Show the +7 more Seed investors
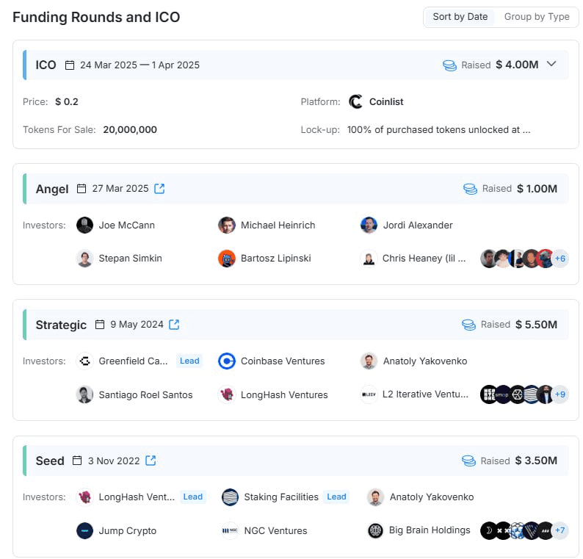Screen dimensions: 583x559 tap(560, 530)
